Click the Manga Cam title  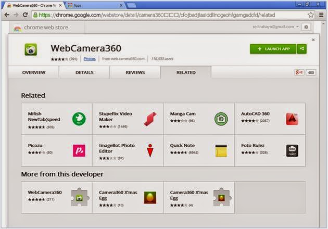(x=183, y=114)
